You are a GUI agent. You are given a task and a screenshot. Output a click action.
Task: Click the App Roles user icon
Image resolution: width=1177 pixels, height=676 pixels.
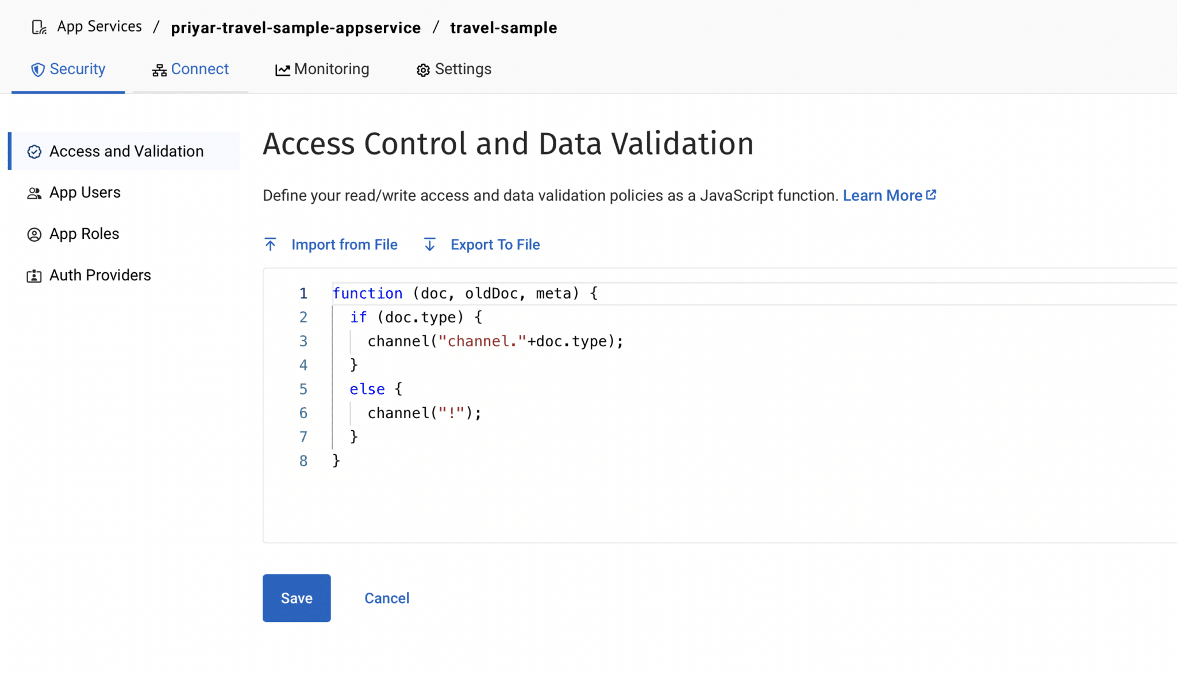pos(34,234)
